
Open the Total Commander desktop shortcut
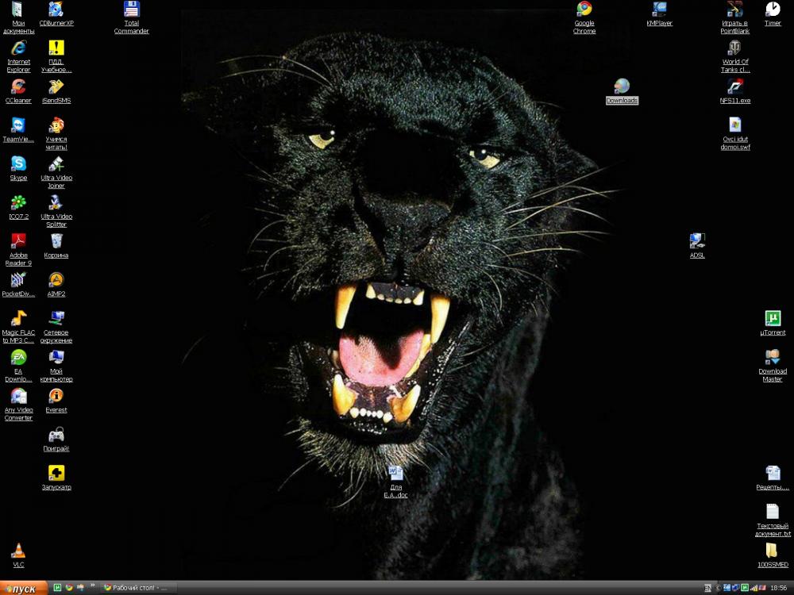131,10
